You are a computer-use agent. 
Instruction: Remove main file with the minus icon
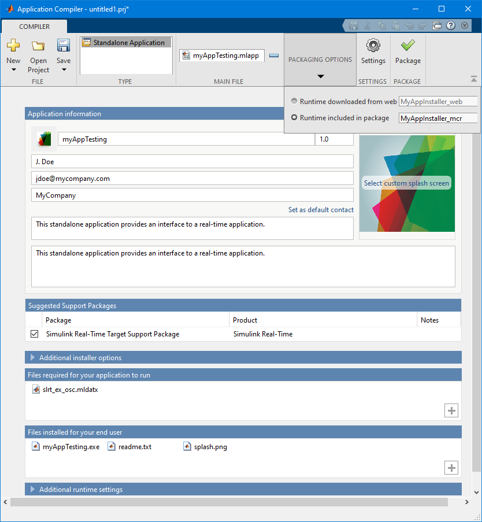click(x=274, y=55)
